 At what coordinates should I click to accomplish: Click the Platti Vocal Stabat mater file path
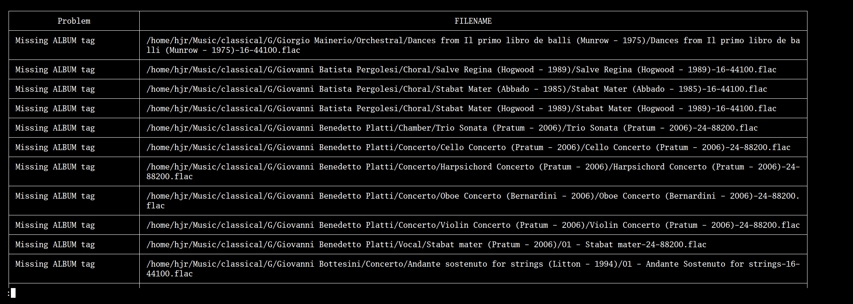pos(426,245)
